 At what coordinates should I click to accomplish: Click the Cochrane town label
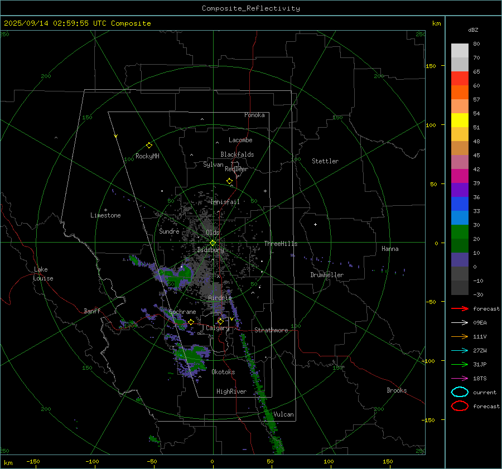[x=182, y=312]
